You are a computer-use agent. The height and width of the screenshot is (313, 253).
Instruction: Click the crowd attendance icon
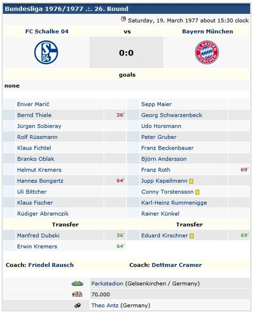pyautogui.click(x=78, y=294)
